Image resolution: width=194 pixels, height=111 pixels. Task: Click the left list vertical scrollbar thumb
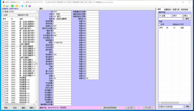pos(36,63)
